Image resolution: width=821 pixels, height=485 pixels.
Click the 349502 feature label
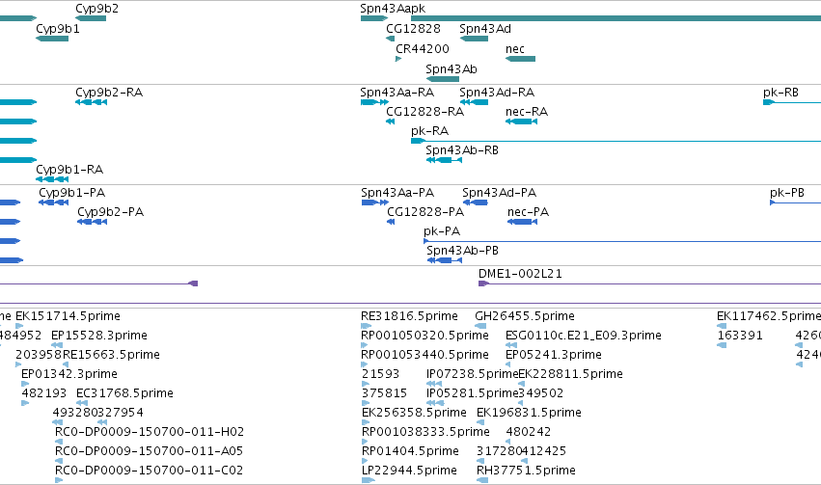coord(541,393)
